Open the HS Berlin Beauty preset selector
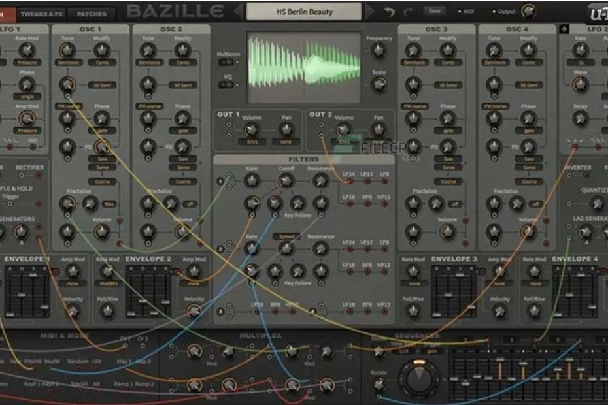608x405 pixels. (x=304, y=12)
